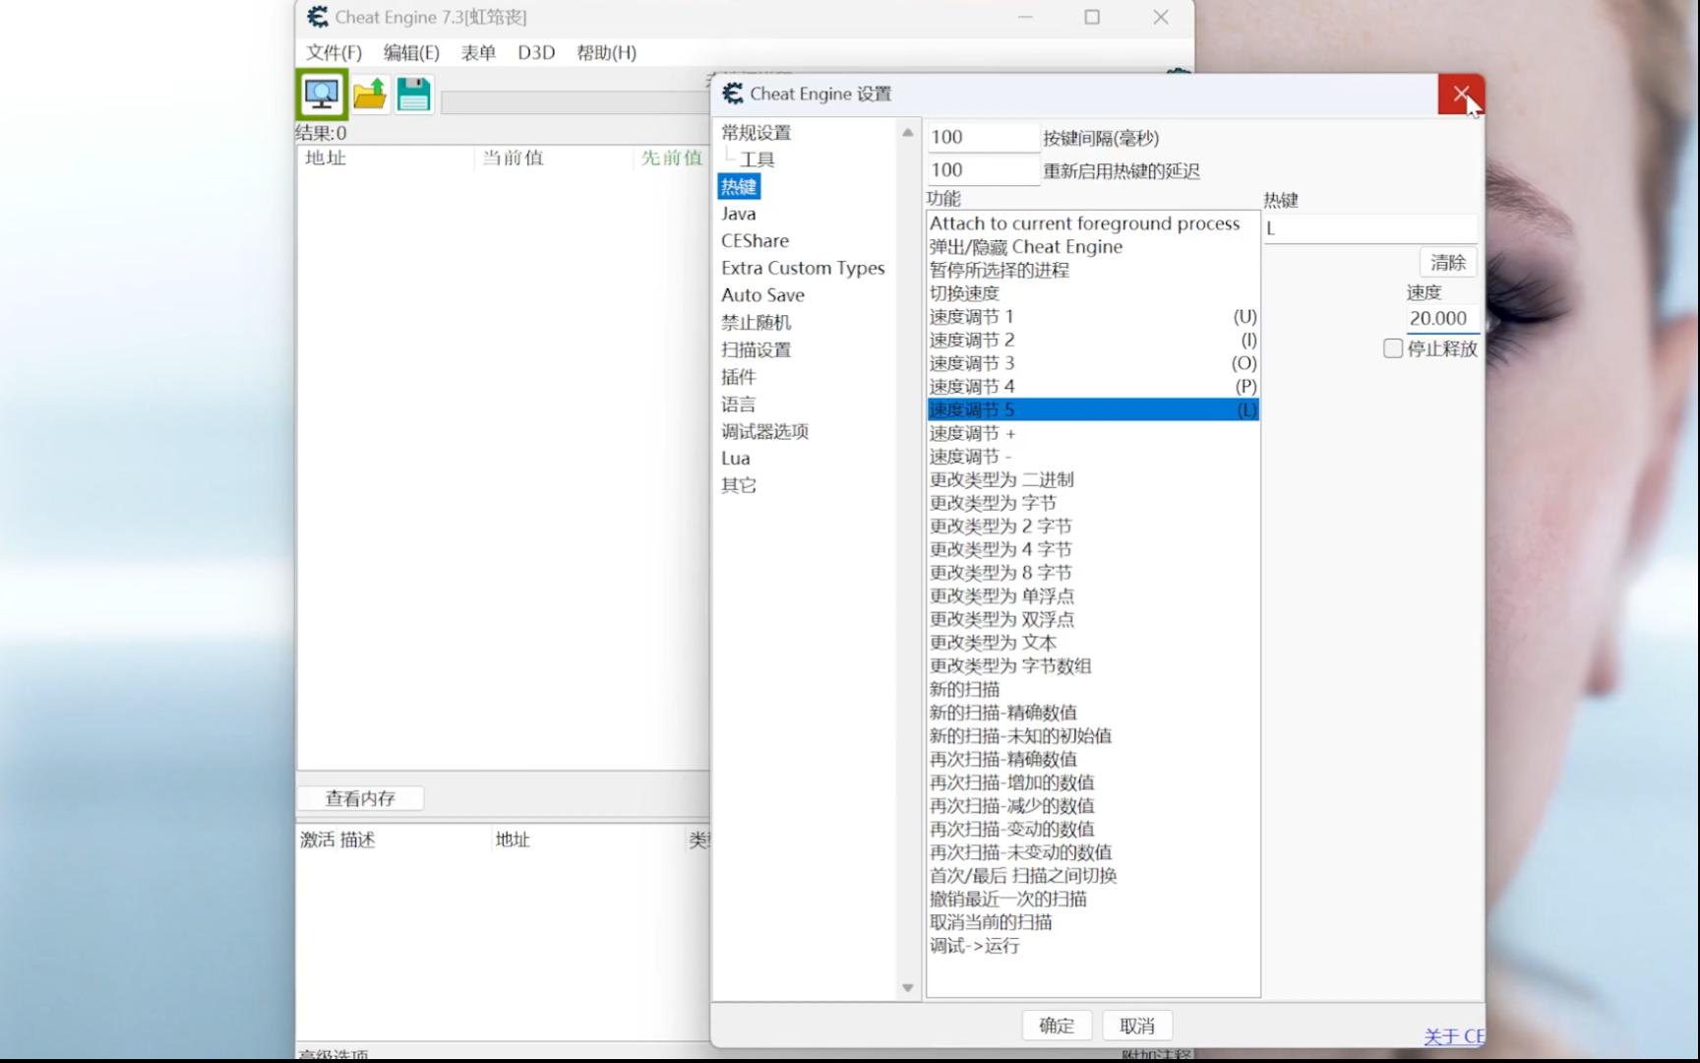Viewport: 1700px width, 1063px height.
Task: Click the 清除 hotkey button
Action: pyautogui.click(x=1447, y=262)
